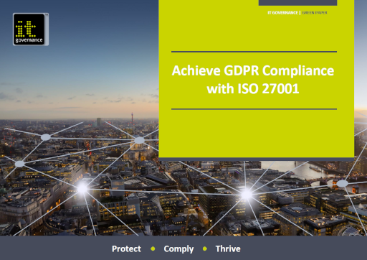Click the word 'Protect' in footer
The height and width of the screenshot is (260, 367).
click(x=126, y=249)
